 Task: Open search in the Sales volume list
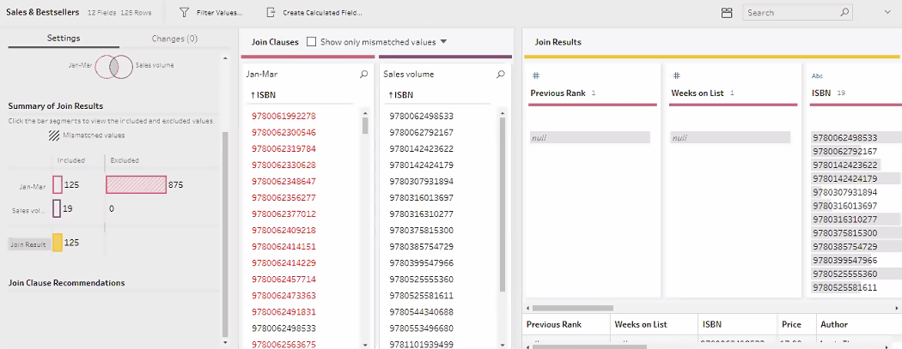(500, 75)
